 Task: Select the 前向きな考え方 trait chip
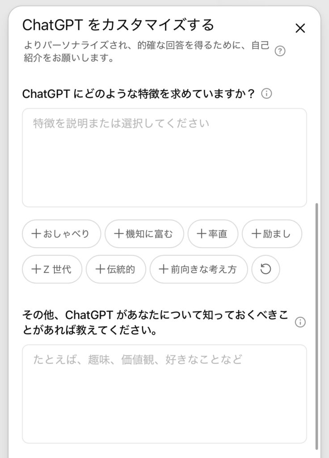point(198,269)
